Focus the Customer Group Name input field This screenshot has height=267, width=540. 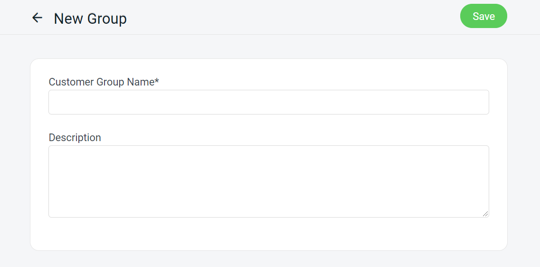pos(268,102)
